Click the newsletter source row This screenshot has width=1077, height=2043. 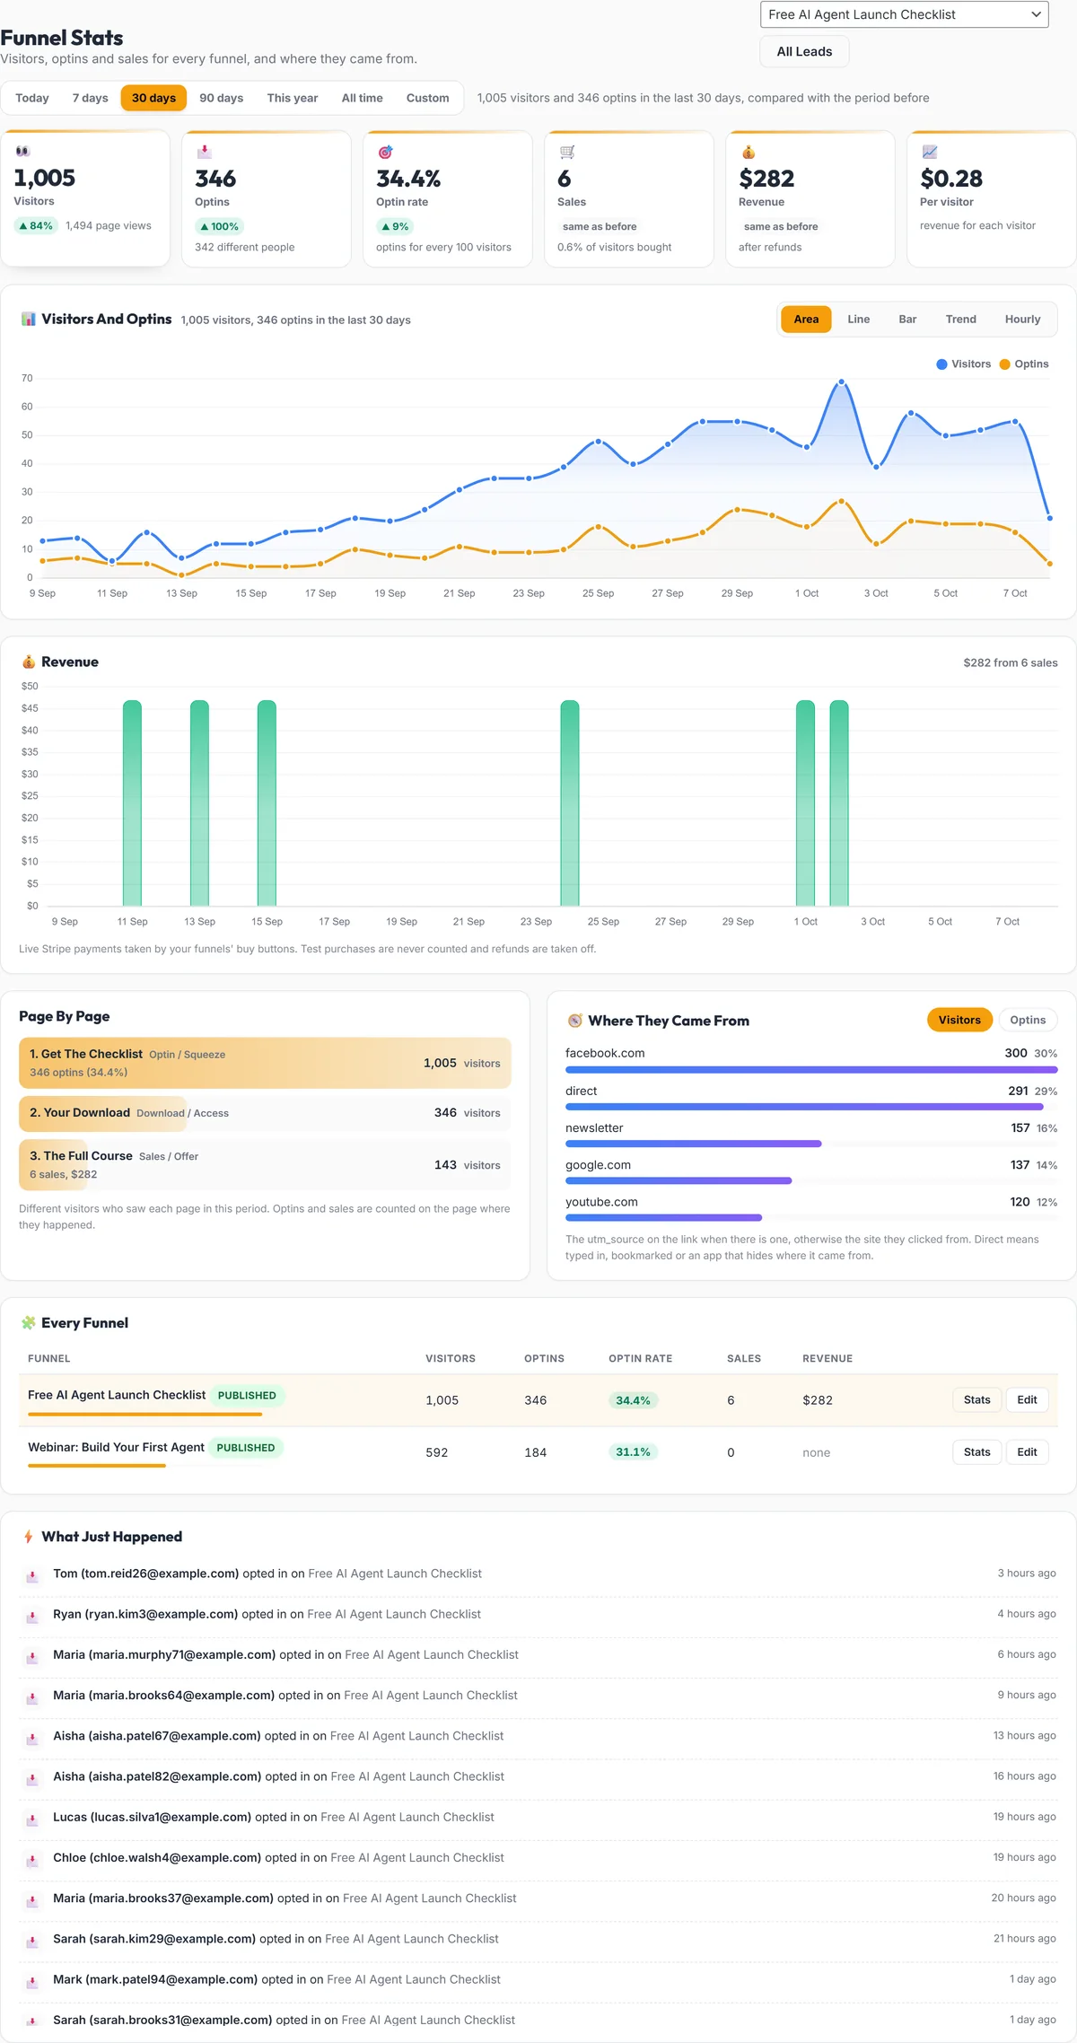(x=811, y=1135)
